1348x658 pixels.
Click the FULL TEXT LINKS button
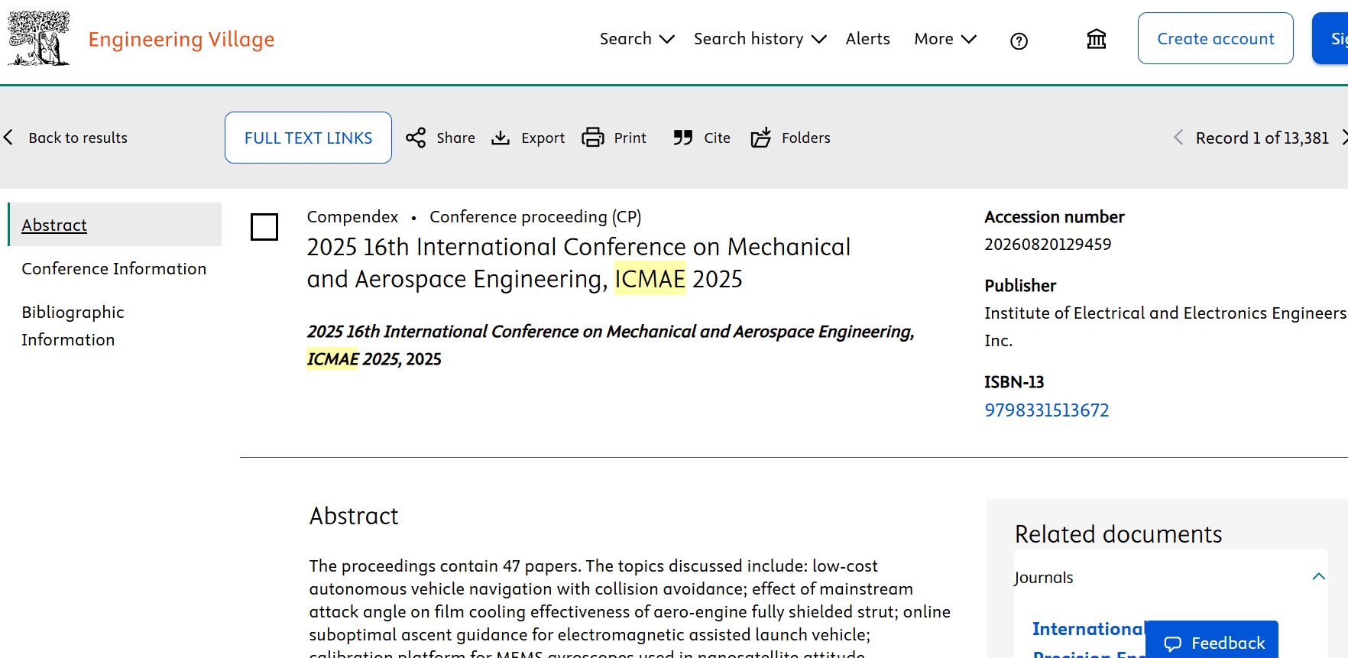tap(308, 138)
